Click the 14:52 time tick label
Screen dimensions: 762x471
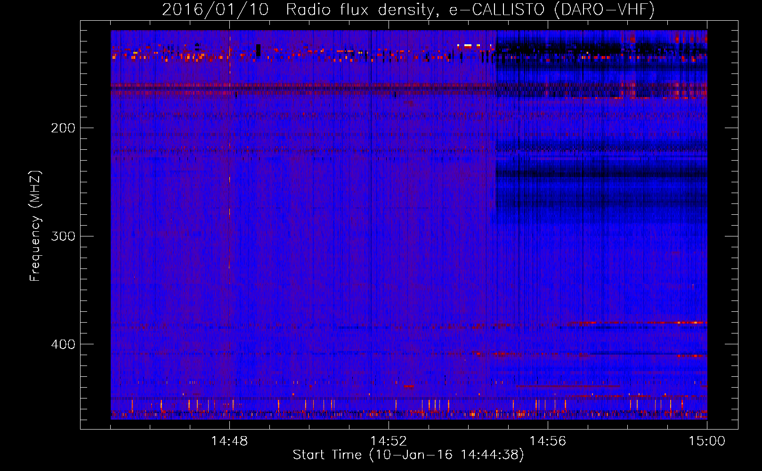pyautogui.click(x=389, y=441)
